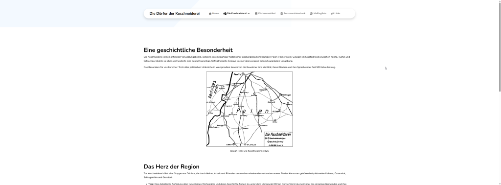Click the Die Dörfer der Koschneiderei site title
The image size is (501, 185).
(175, 13)
